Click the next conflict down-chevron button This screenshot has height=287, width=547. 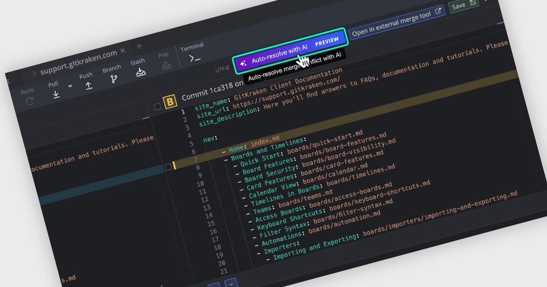coord(231,283)
